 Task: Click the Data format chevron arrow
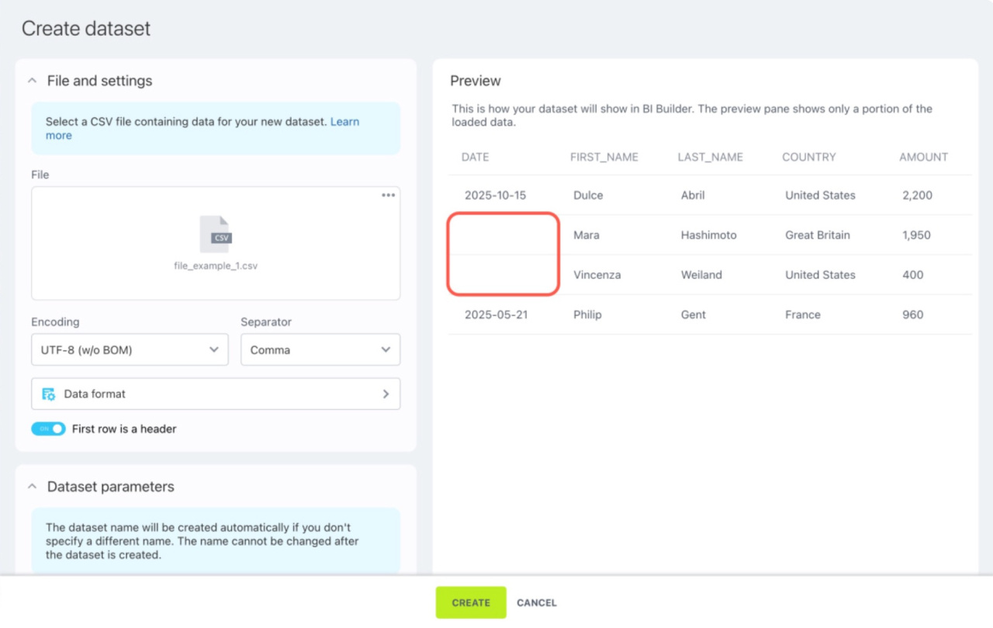pos(386,394)
